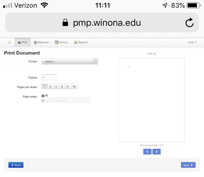This screenshot has width=204, height=177.
Task: Click the PaperCut leaf home icon
Action: tap(9, 42)
